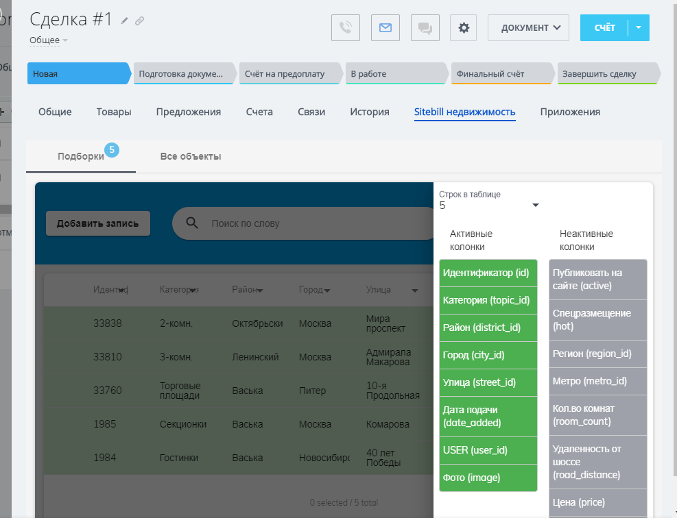677x518 pixels.
Task: Deactivate the Идентификатор (id) column chip
Action: 488,273
